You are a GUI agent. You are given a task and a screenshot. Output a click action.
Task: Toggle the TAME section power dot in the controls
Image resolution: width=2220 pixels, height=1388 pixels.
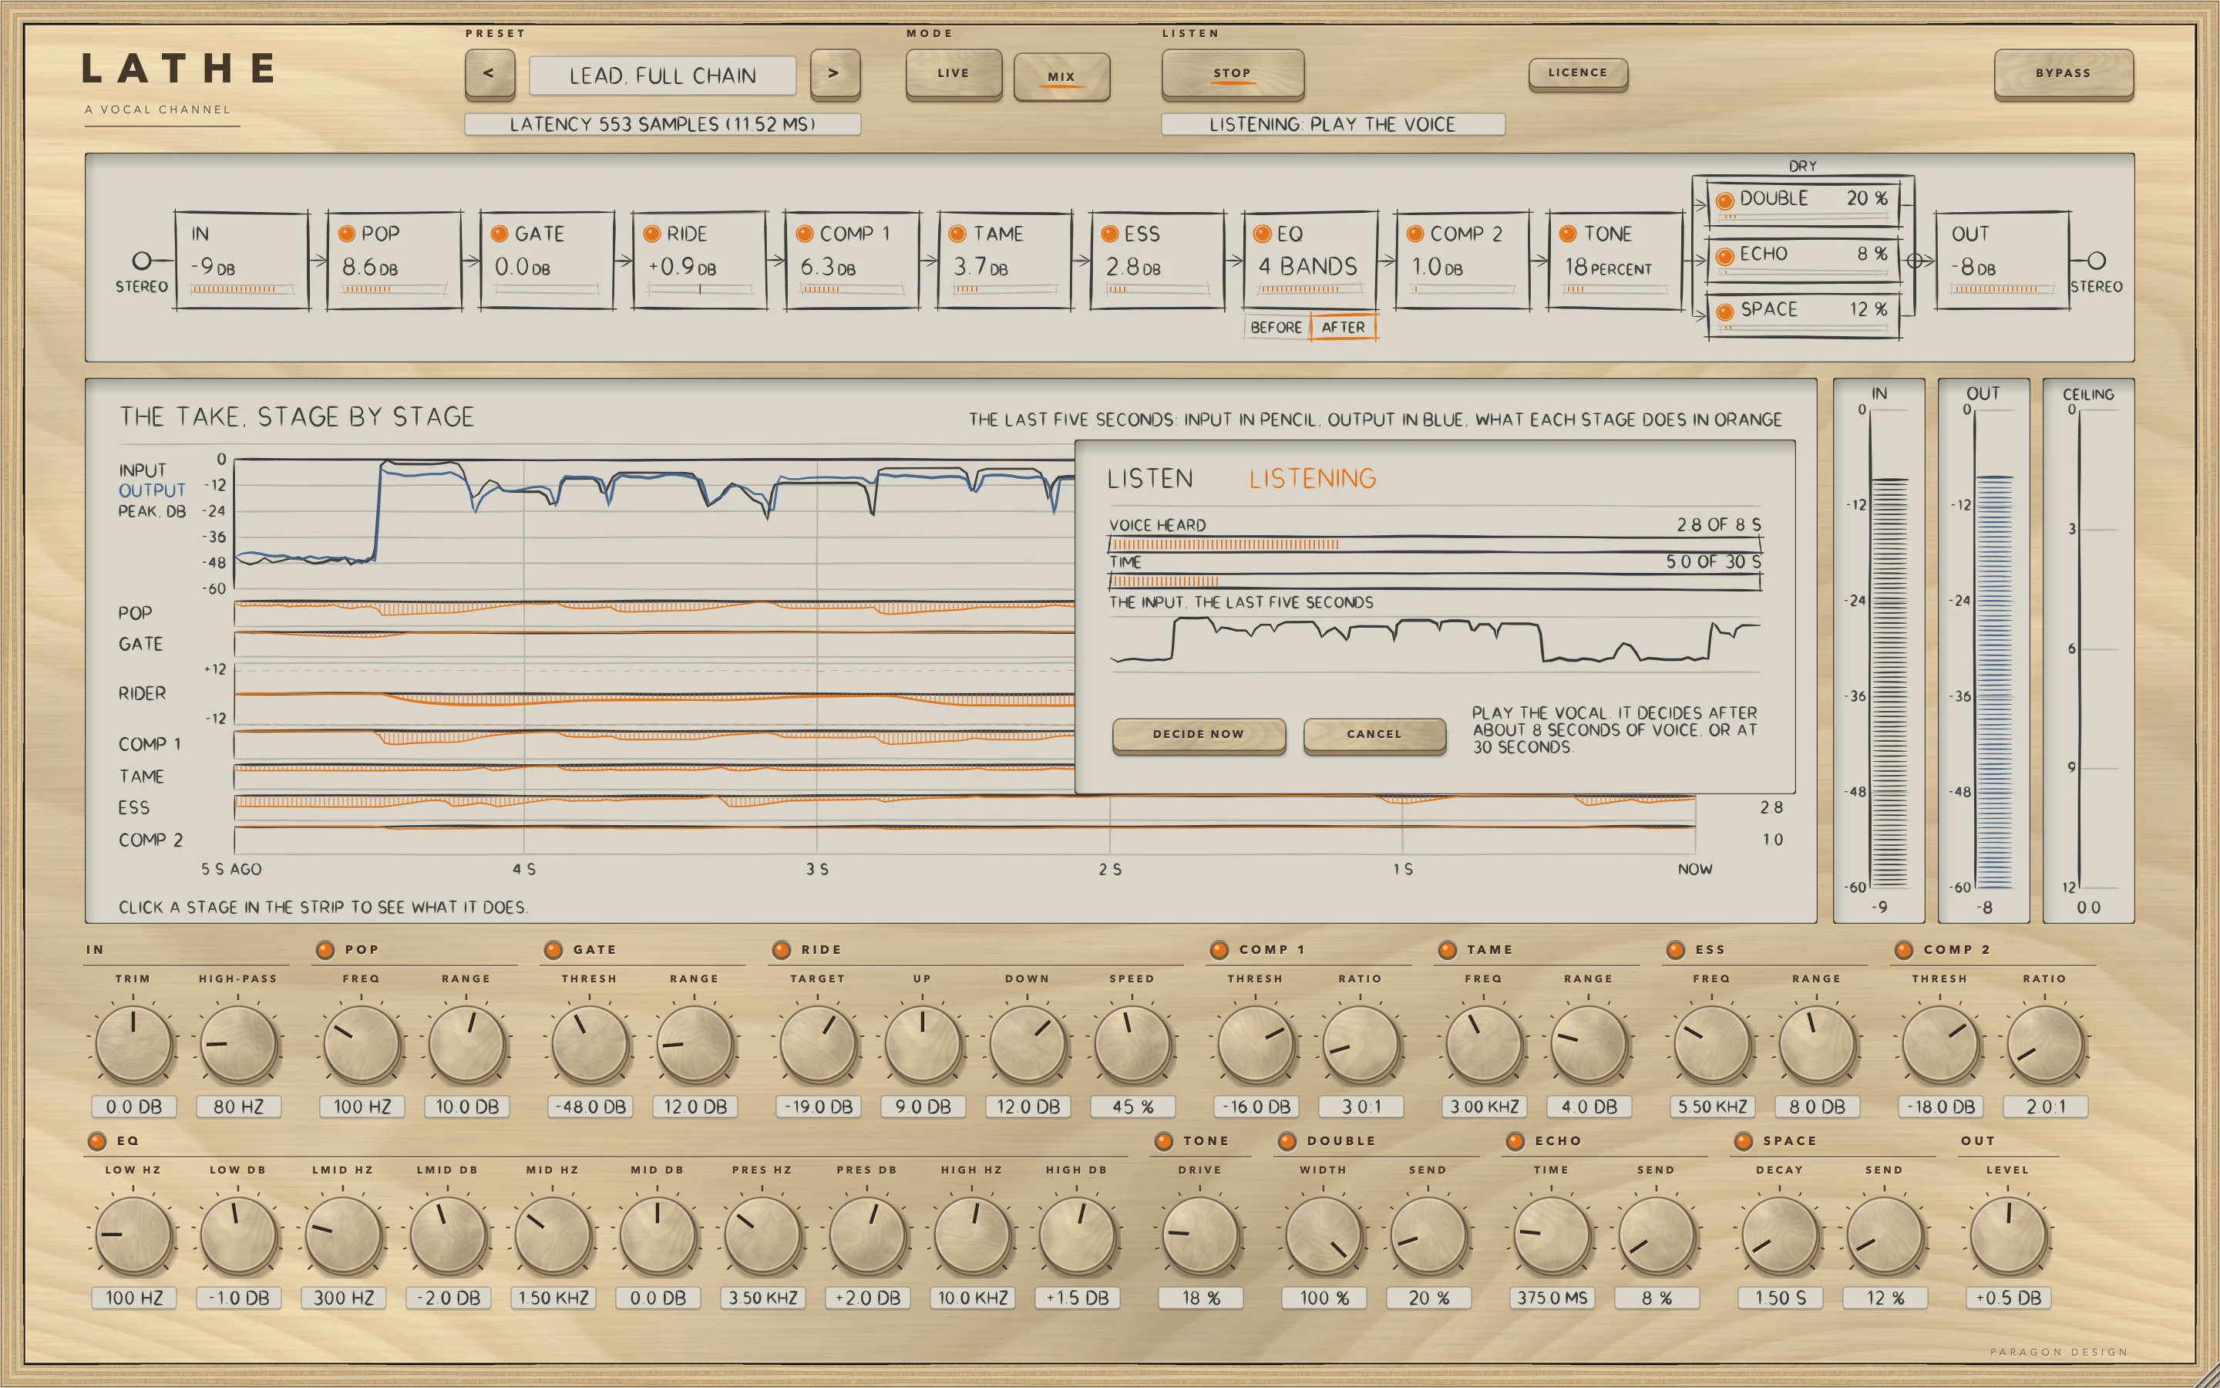1448,950
